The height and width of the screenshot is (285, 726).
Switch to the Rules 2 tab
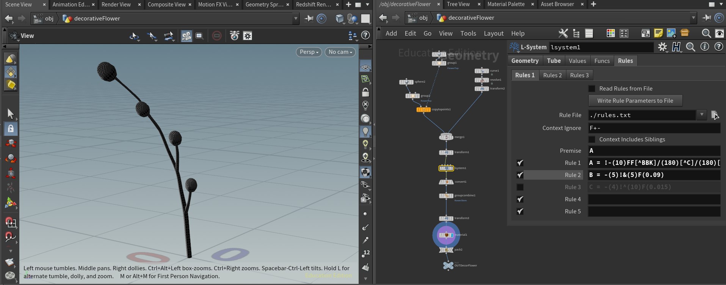pos(552,75)
